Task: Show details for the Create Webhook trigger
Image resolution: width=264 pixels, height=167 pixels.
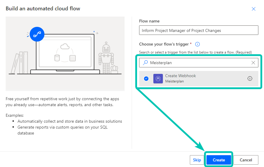Action: tap(250, 78)
